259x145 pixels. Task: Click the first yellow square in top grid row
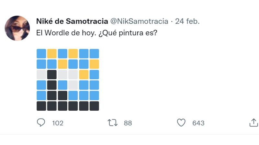[52, 53]
